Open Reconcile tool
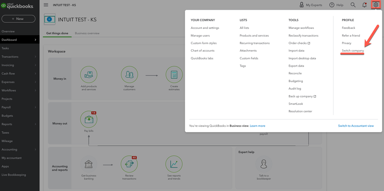 coord(295,73)
